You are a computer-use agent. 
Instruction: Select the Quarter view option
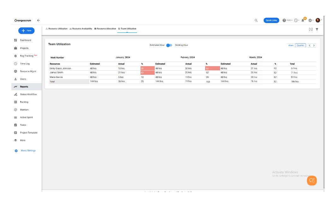[x=300, y=45]
